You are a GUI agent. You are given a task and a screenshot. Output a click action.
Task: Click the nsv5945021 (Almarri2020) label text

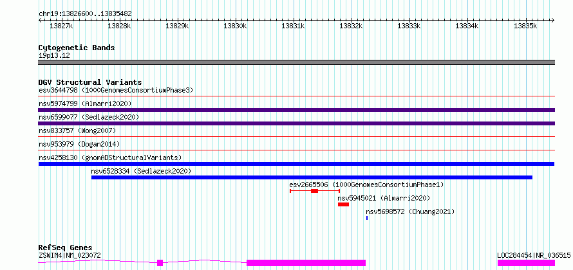click(x=384, y=198)
